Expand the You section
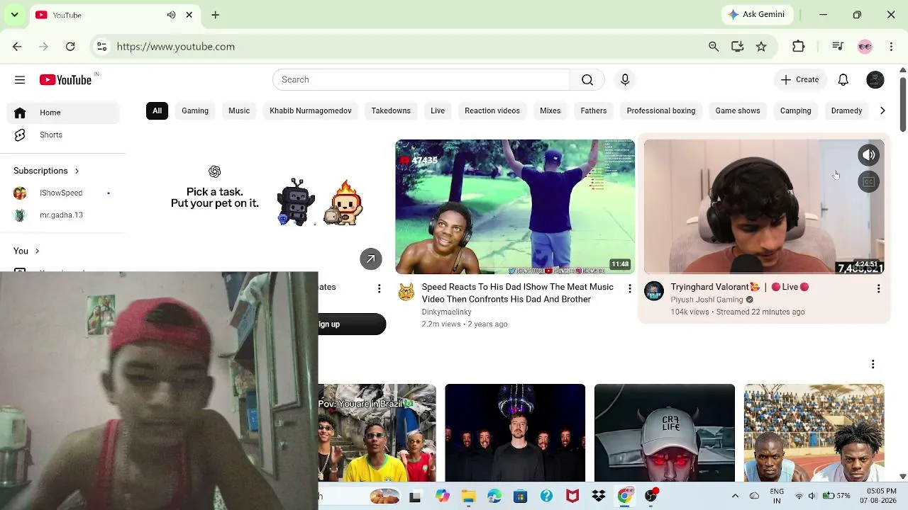The width and height of the screenshot is (908, 510). click(x=26, y=251)
